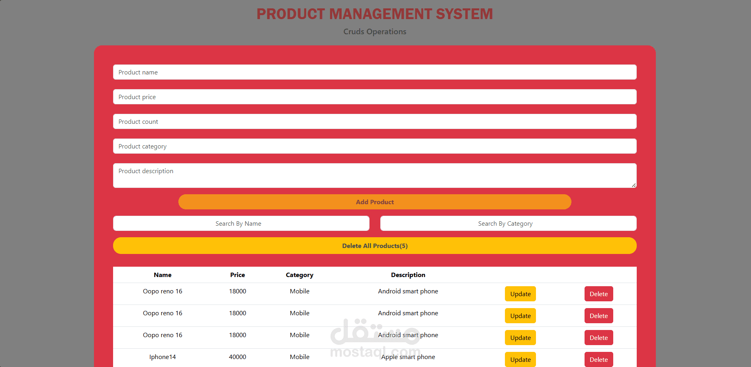
Task: Click the Product count input field
Action: 374,121
